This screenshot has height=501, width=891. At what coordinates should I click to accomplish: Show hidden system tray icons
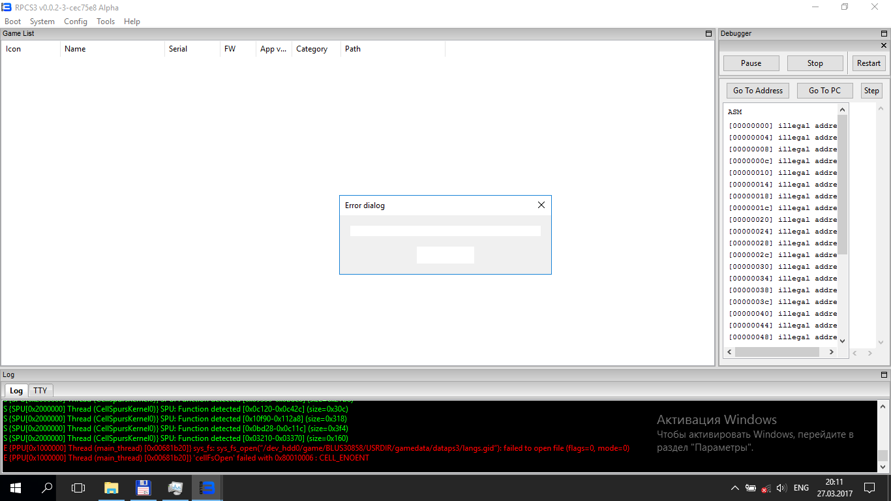(735, 488)
